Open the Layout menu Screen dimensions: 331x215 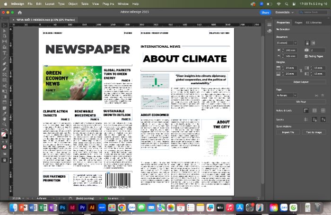(x=50, y=4)
